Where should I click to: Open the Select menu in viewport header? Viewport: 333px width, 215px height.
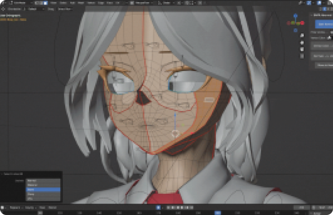click(x=63, y=3)
